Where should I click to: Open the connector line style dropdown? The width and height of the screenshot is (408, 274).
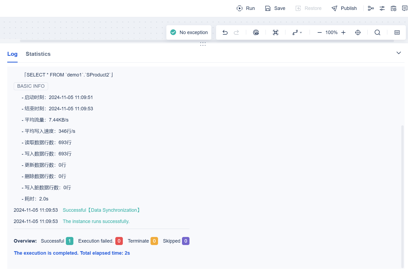coord(297,32)
